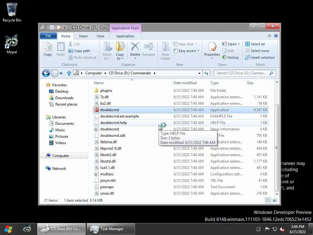Click the Cut scissors icon
This screenshot has height=235, width=313.
[x=71, y=44]
